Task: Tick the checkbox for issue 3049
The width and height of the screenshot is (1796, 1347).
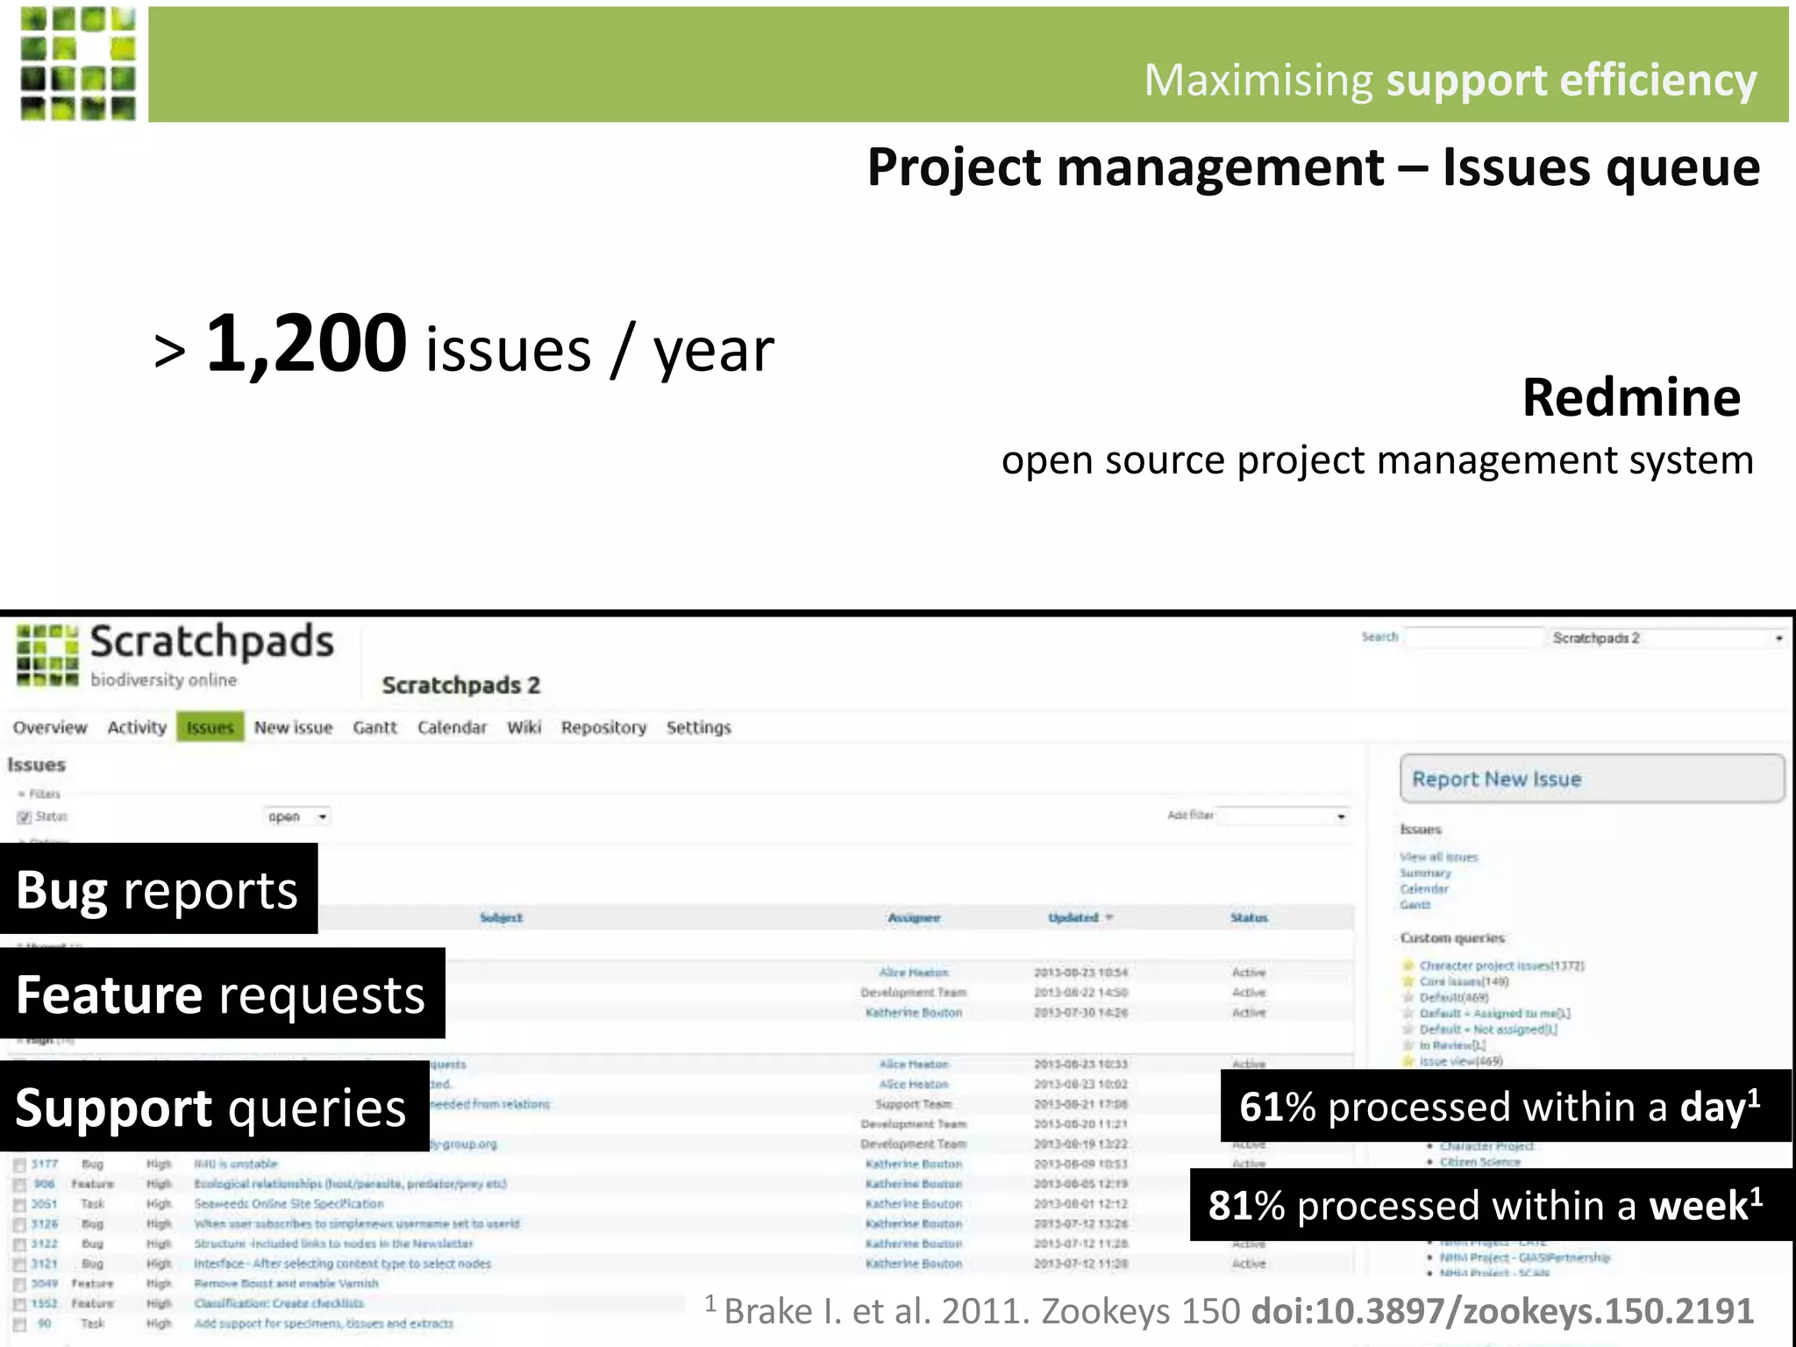Action: click(19, 1285)
